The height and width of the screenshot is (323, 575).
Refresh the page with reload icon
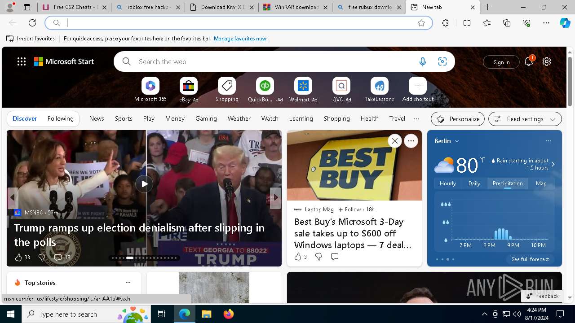(32, 23)
